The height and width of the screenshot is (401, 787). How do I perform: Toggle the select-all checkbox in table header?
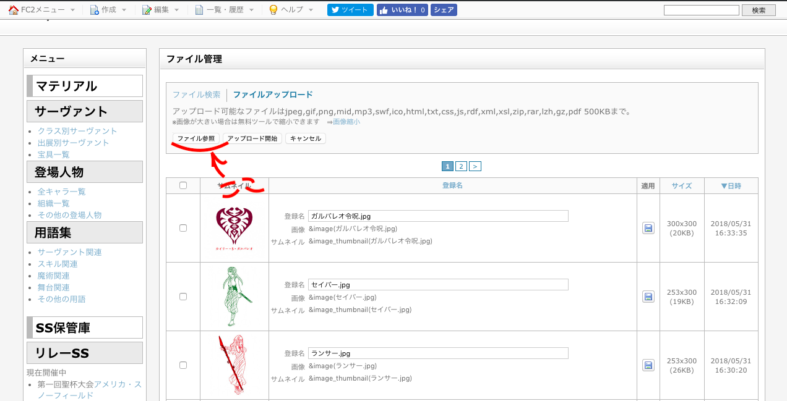[183, 185]
